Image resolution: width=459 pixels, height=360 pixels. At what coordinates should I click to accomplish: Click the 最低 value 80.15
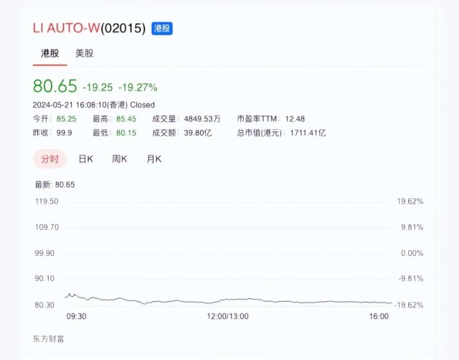126,133
